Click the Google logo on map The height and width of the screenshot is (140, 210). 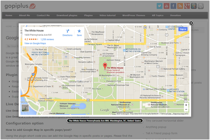point(105,110)
